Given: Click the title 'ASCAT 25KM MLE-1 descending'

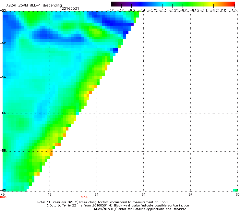Looking at the screenshot, I should tap(34, 5).
